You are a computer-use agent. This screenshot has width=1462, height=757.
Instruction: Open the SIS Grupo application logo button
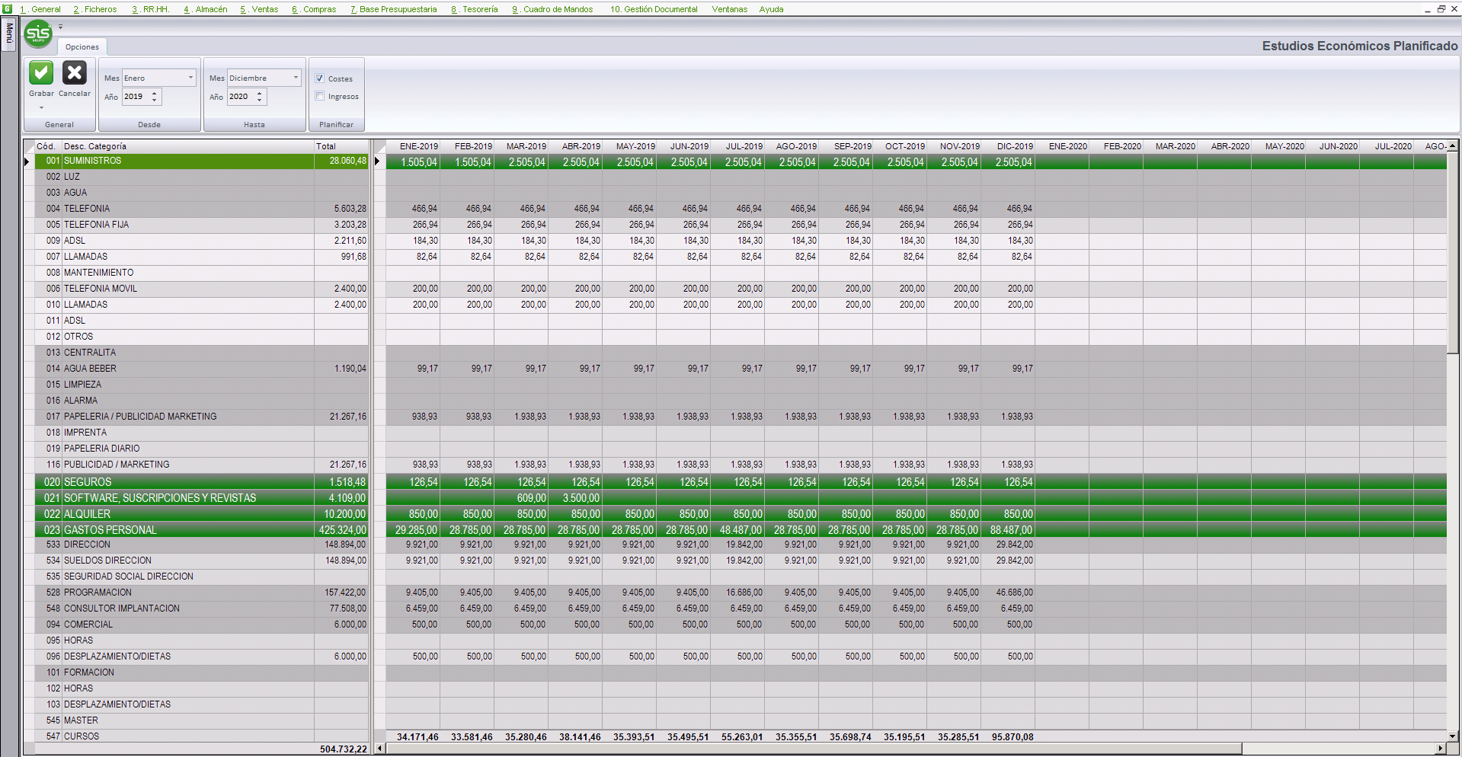(38, 34)
